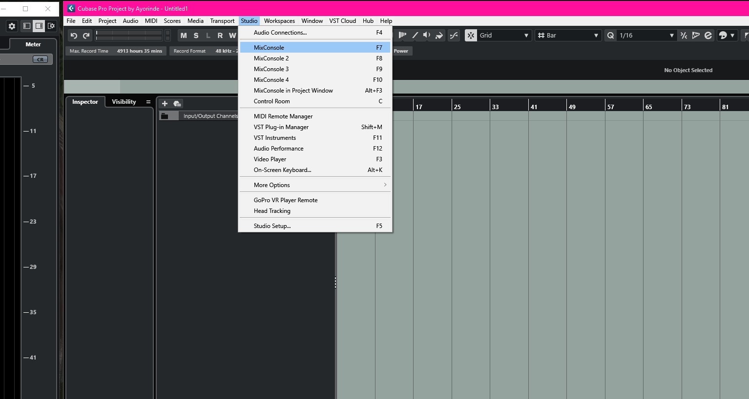This screenshot has height=399, width=749.
Task: Open the Edit menu
Action: [x=87, y=21]
